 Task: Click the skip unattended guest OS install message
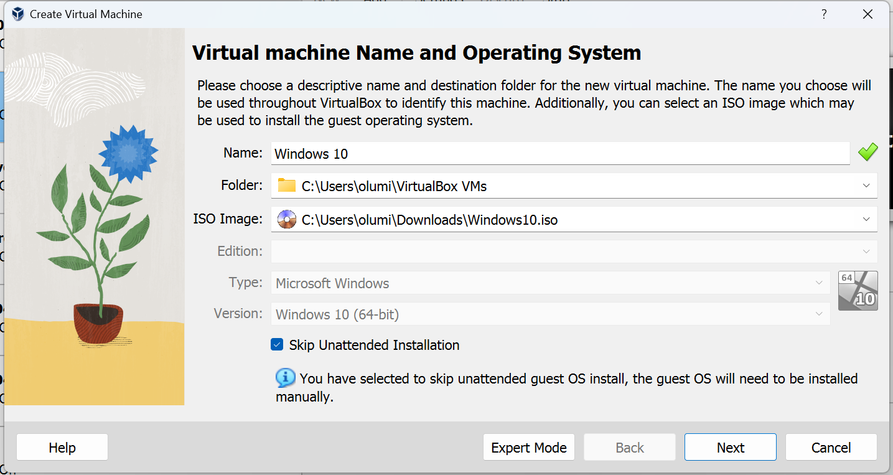(x=567, y=387)
